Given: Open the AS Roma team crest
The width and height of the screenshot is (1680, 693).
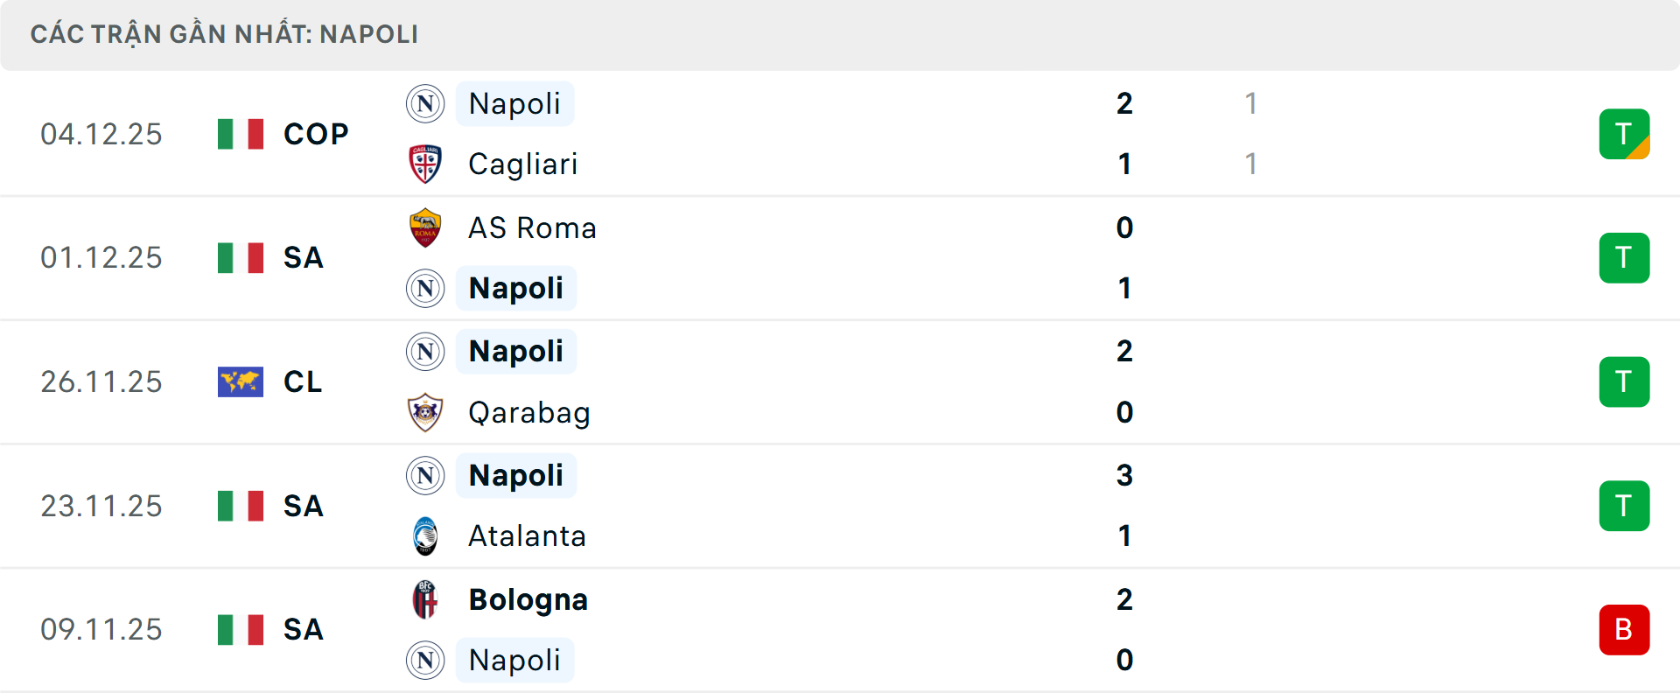Looking at the screenshot, I should [x=425, y=227].
